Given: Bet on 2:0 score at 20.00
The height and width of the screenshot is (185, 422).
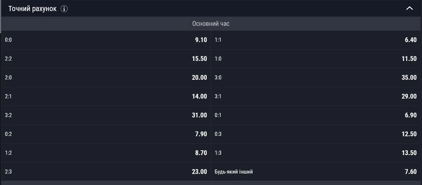Looking at the screenshot, I should (x=106, y=78).
